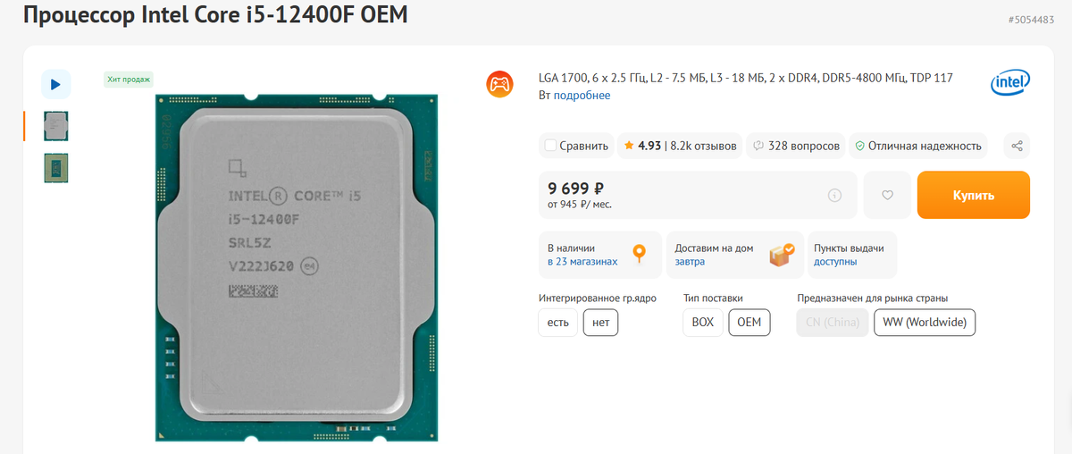Select the first CPU top-view thumbnail

click(x=56, y=126)
